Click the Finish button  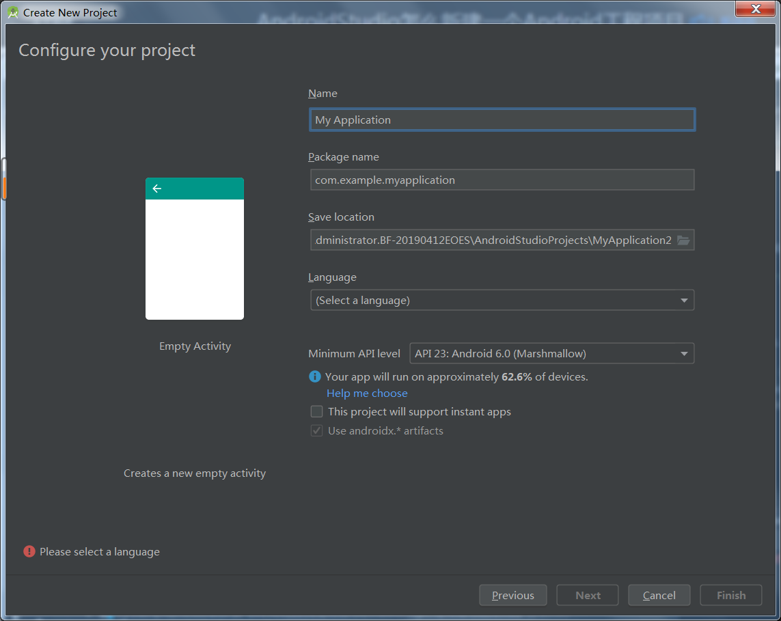[x=730, y=595]
